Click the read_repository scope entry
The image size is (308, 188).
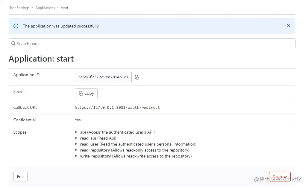tap(135, 150)
